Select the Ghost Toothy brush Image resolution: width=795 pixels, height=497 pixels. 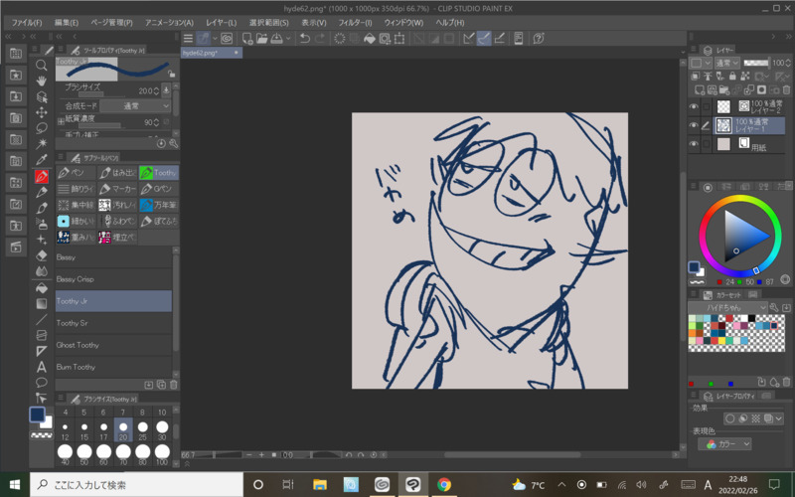click(x=113, y=345)
